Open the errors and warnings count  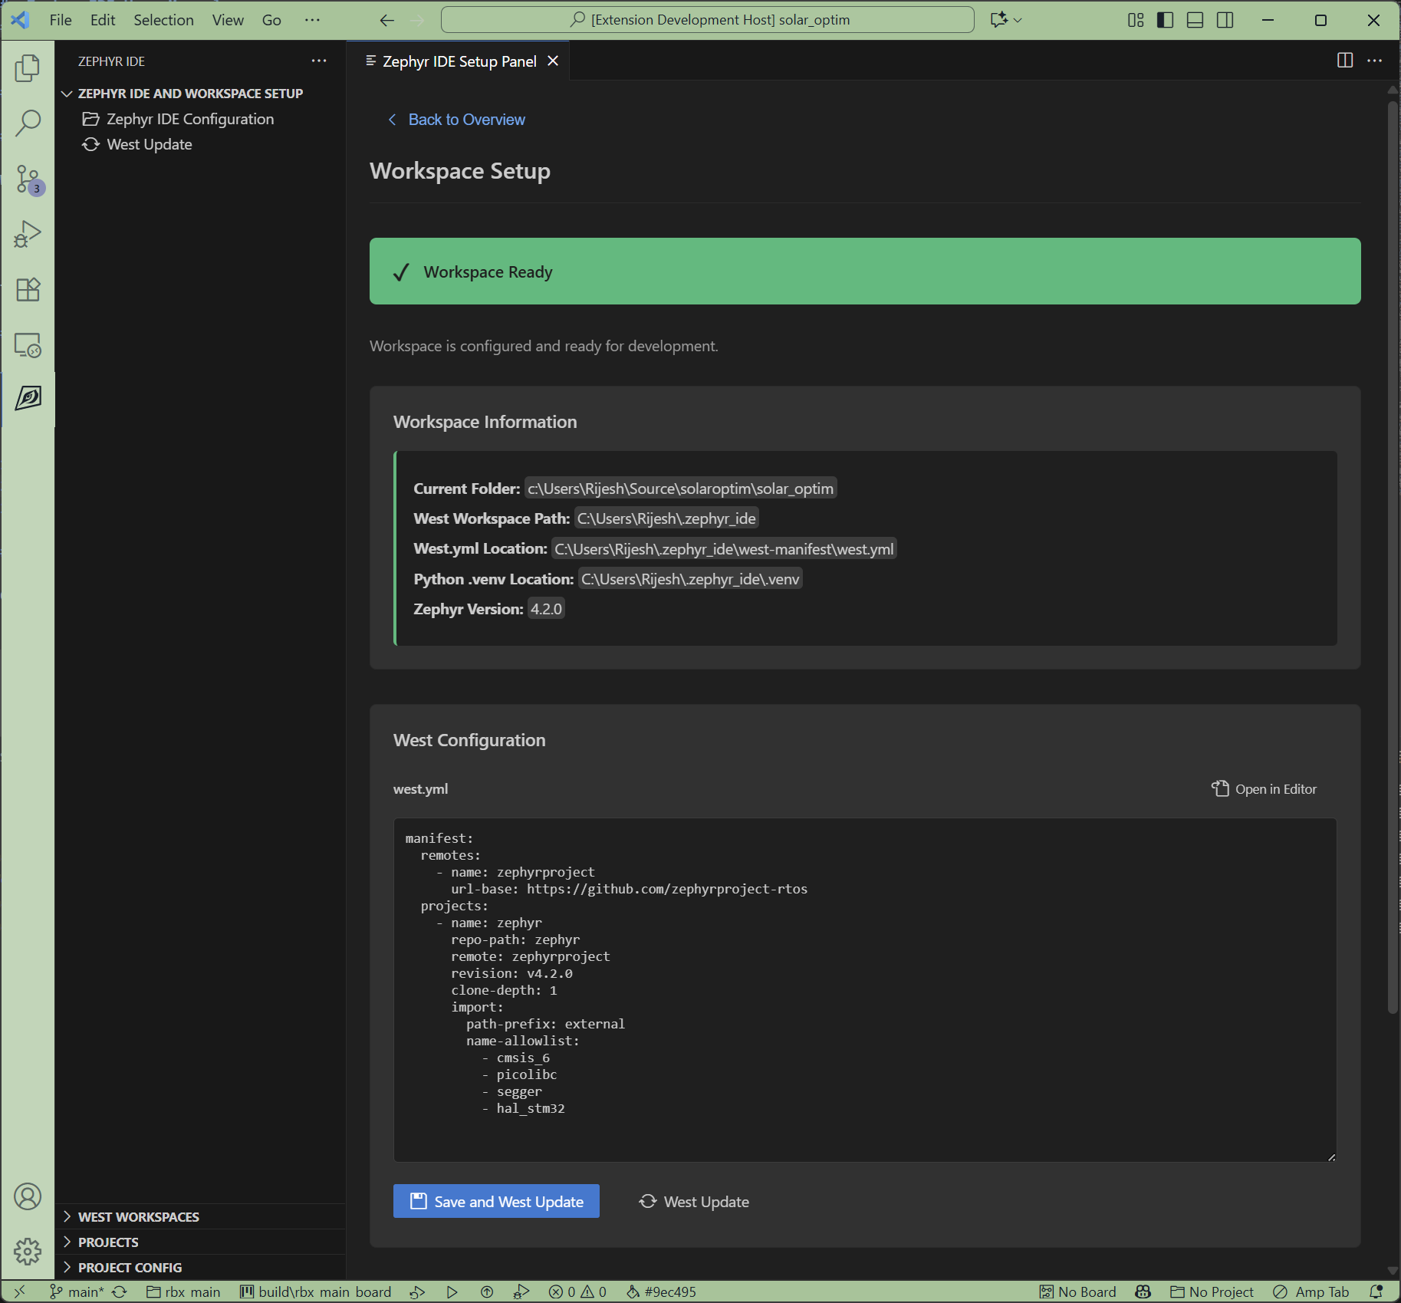point(577,1291)
